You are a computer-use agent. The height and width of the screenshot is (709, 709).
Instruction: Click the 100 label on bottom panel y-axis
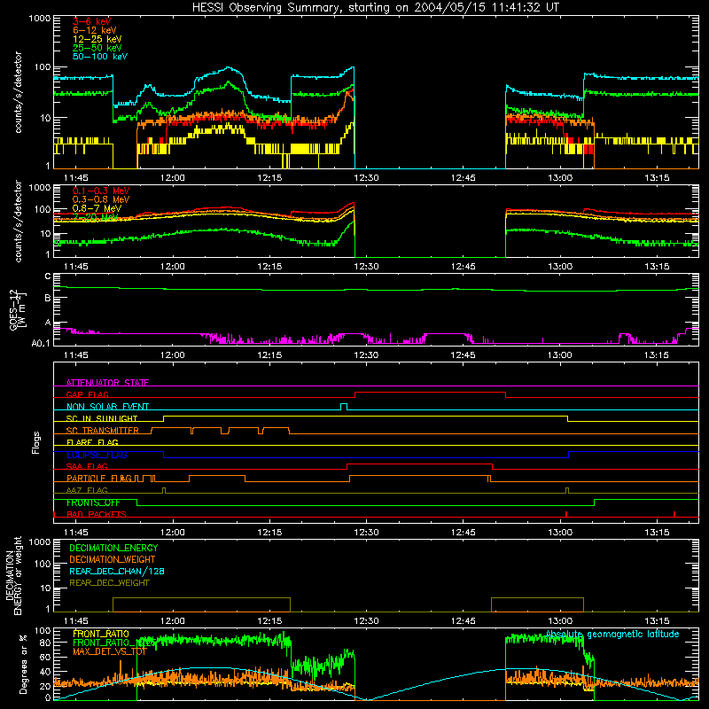[x=43, y=630]
